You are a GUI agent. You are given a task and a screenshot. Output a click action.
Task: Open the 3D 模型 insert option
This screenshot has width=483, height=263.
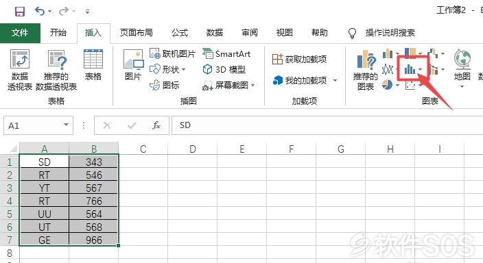click(224, 70)
